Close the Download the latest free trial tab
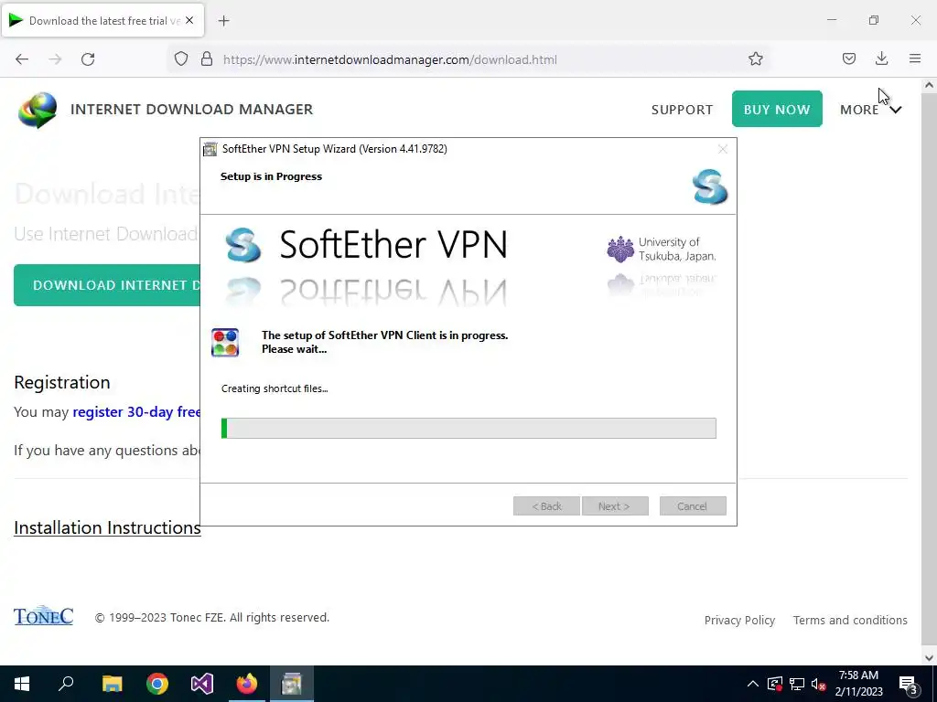 click(189, 20)
